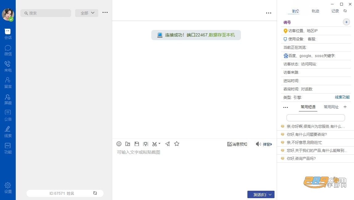
Task: Open 设置 settings gear
Action: pyautogui.click(x=8, y=188)
